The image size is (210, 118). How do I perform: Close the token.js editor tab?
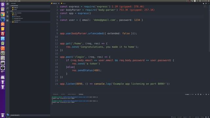(x=59, y=3)
